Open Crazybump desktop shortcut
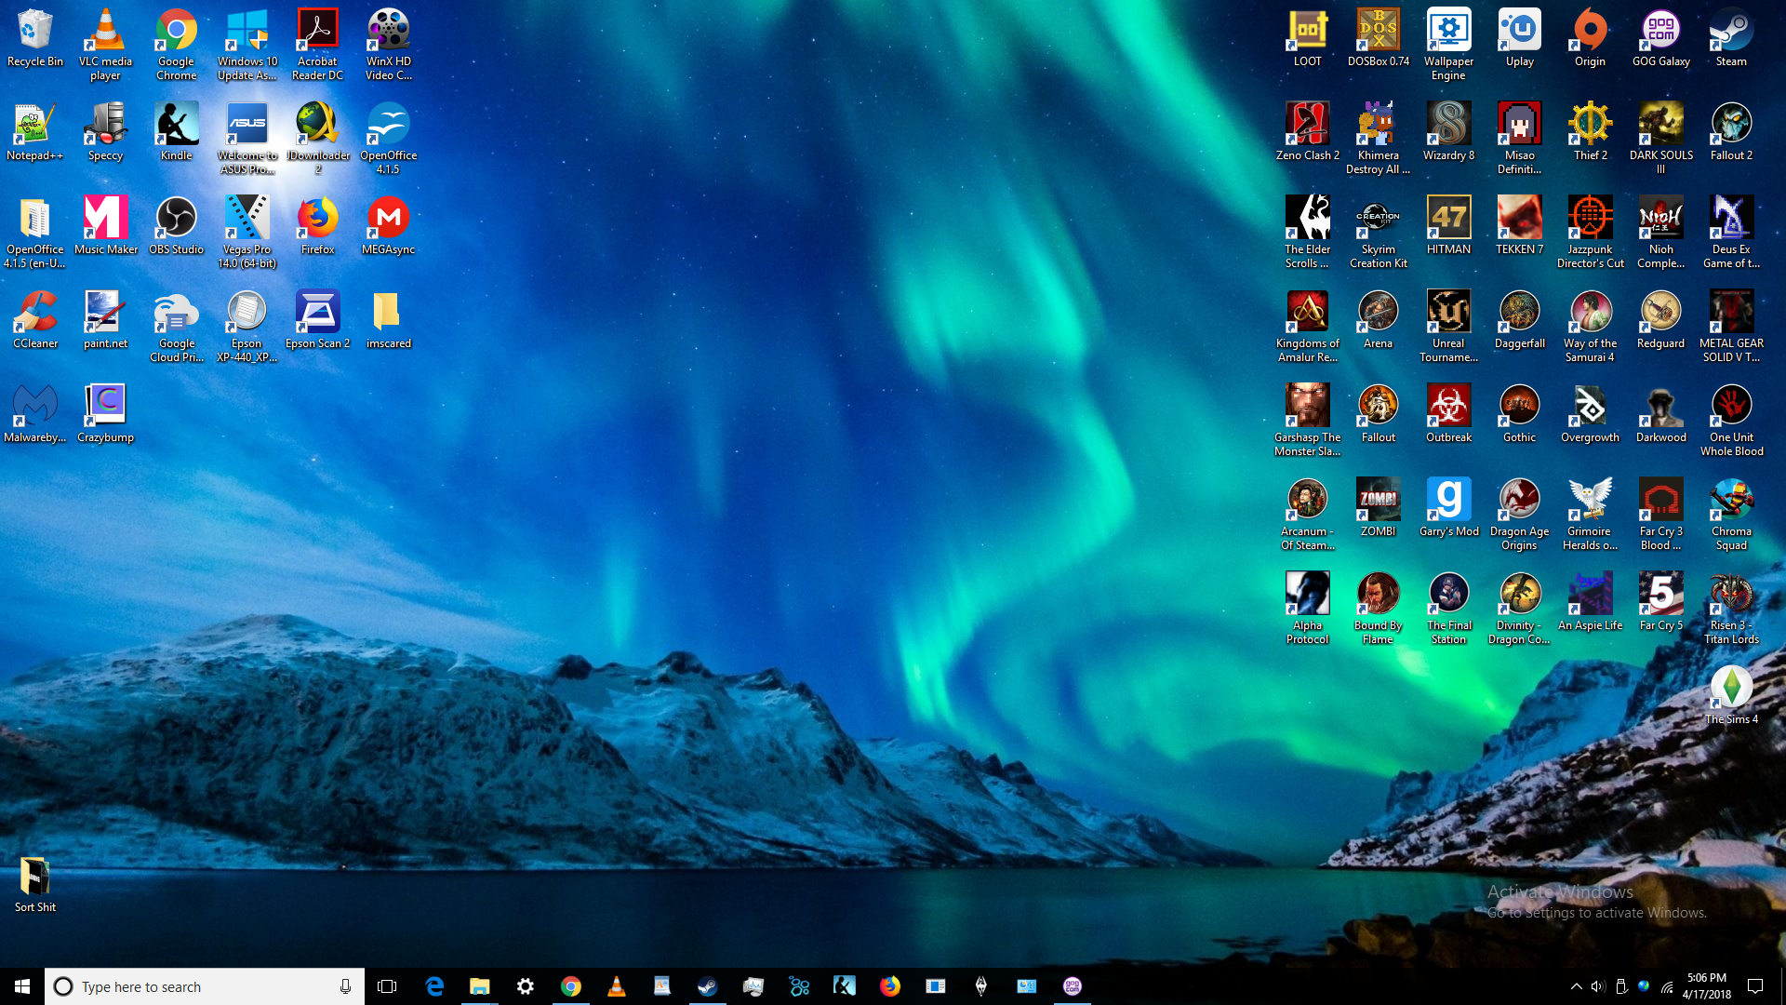Image resolution: width=1786 pixels, height=1005 pixels. (x=106, y=415)
